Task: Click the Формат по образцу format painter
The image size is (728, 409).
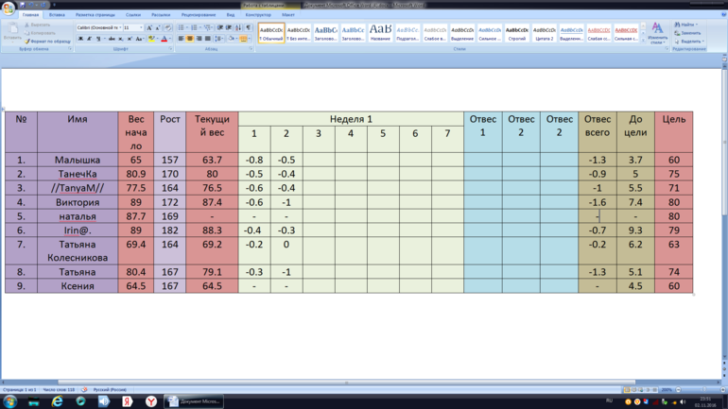Action: (48, 42)
